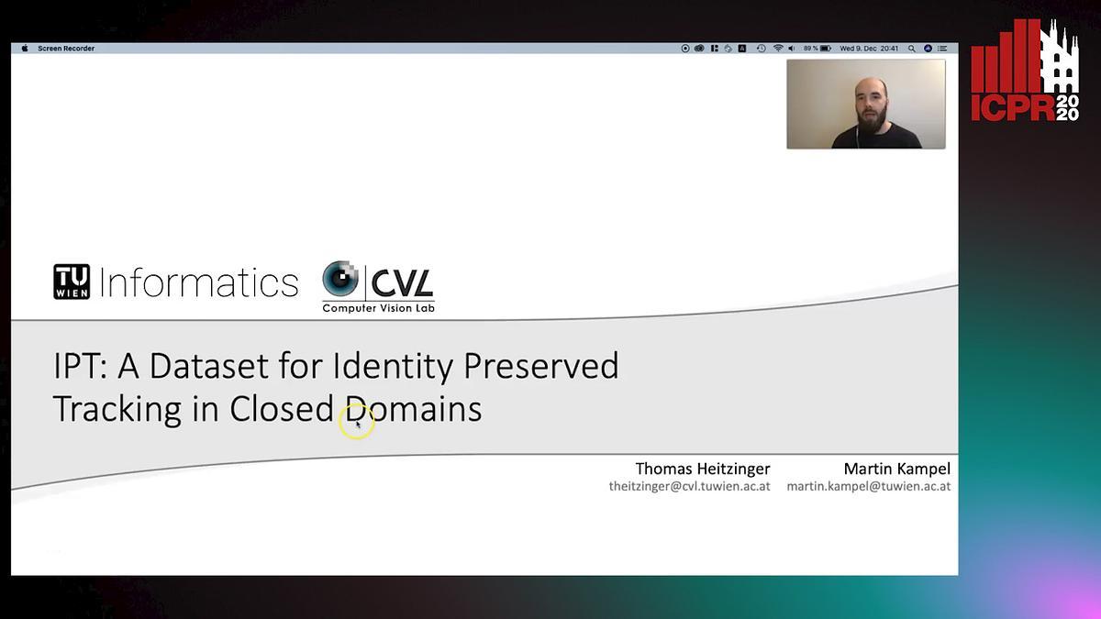
Task: Click the volume speaker icon
Action: [x=792, y=49]
